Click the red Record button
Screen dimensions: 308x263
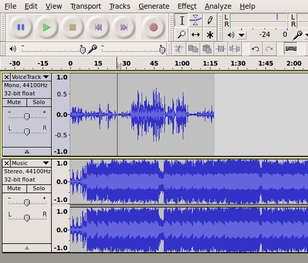point(153,27)
